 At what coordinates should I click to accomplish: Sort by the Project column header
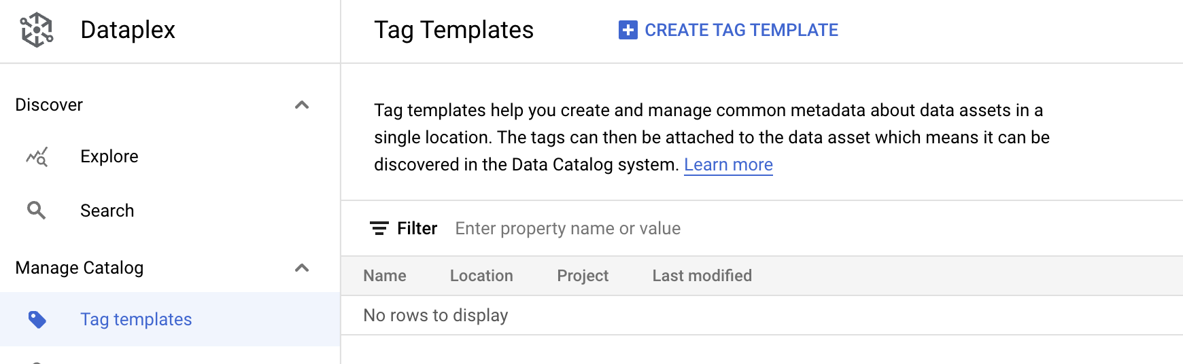point(583,276)
